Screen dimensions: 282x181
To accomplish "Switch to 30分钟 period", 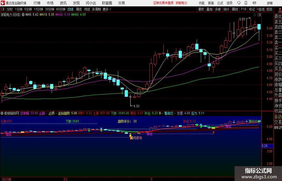I will (x=50, y=9).
